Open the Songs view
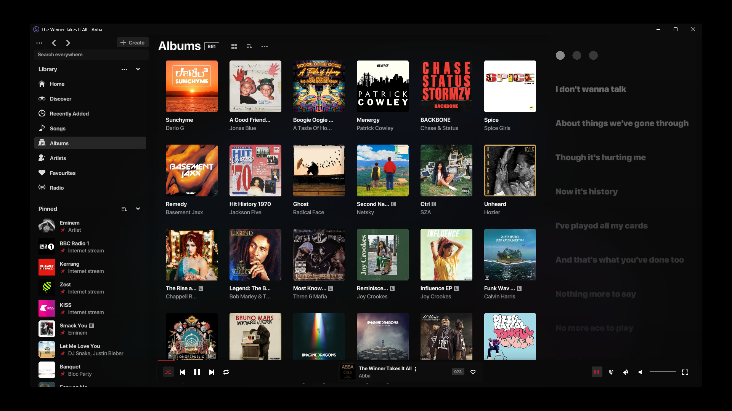 point(90,128)
